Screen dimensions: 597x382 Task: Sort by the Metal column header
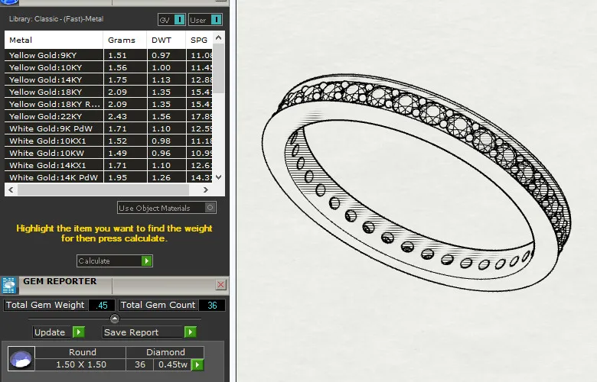point(54,40)
